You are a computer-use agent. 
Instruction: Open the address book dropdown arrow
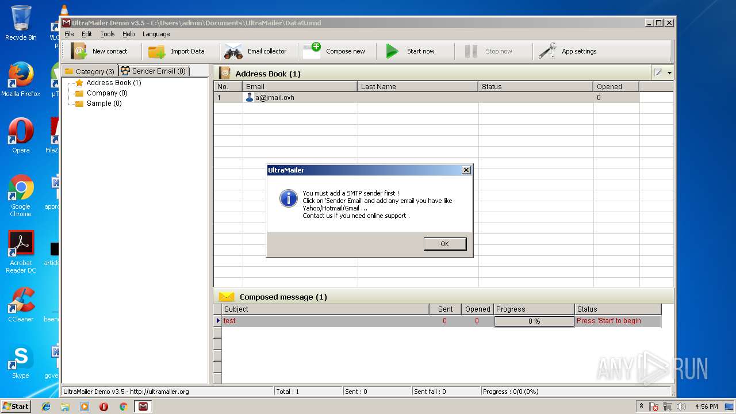tap(669, 73)
